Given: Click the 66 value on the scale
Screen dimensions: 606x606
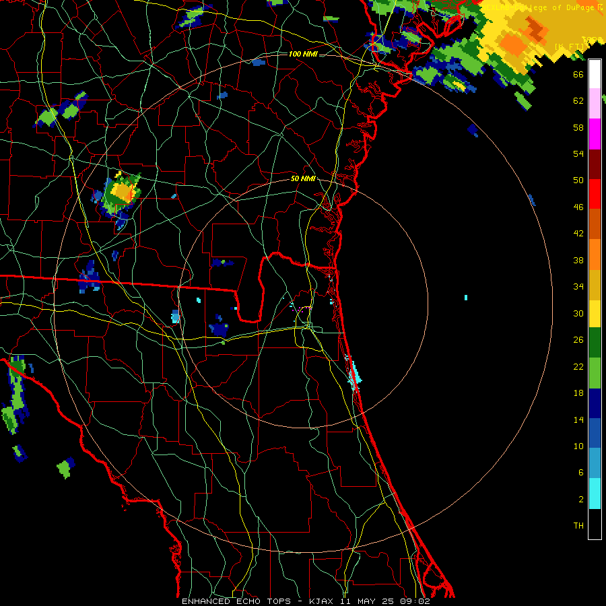Looking at the screenshot, I should tap(578, 74).
